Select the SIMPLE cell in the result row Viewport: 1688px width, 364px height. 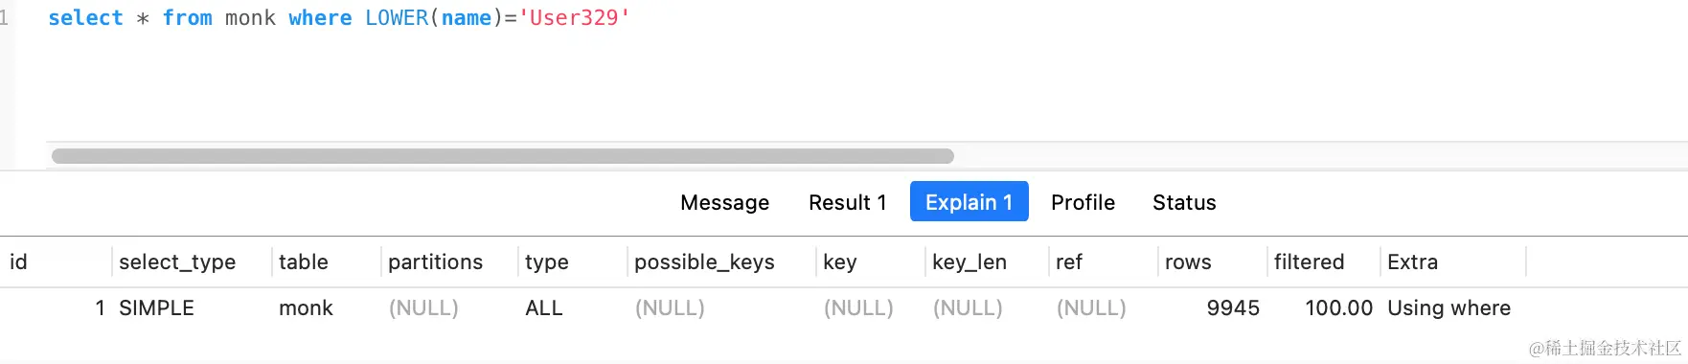pyautogui.click(x=156, y=307)
